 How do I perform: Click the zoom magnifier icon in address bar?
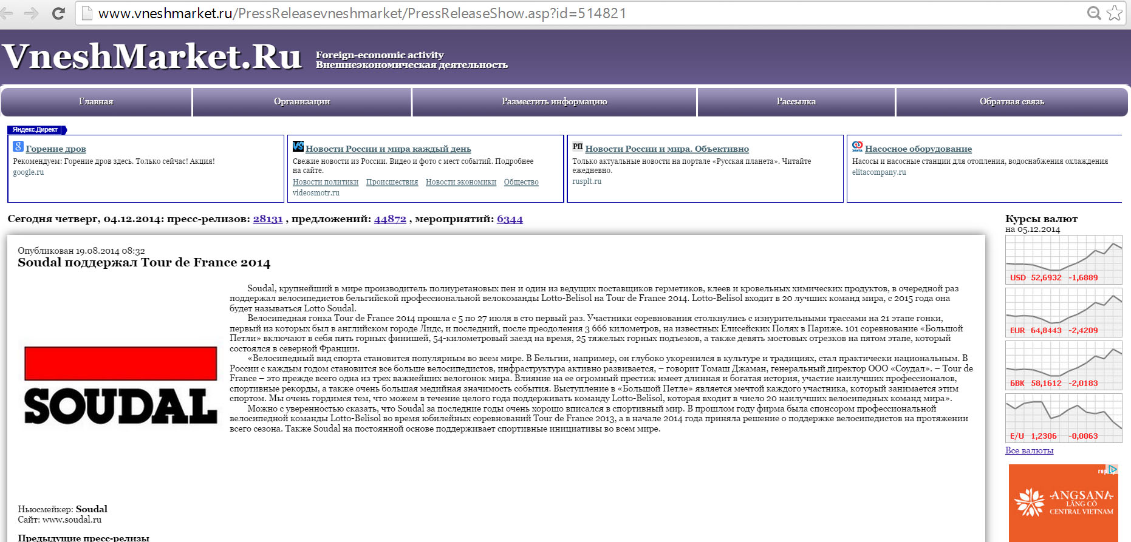(1094, 13)
